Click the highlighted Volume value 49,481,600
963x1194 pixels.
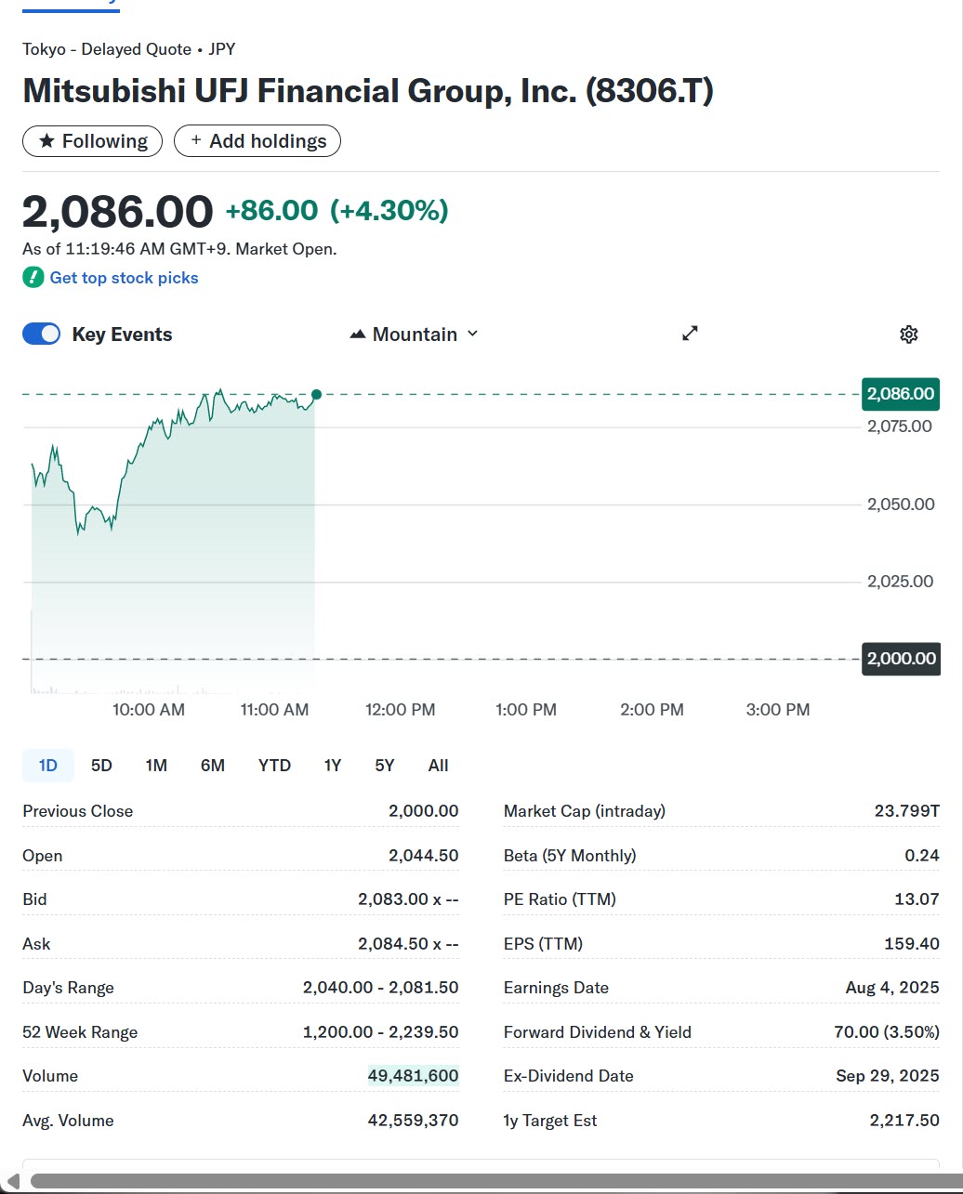tap(414, 1076)
